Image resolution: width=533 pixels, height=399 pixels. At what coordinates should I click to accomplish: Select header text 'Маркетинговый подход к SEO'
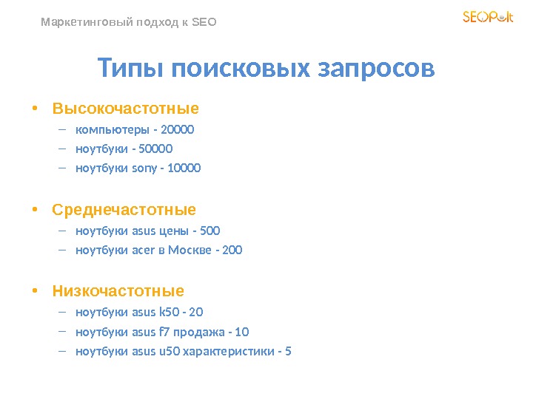point(129,22)
